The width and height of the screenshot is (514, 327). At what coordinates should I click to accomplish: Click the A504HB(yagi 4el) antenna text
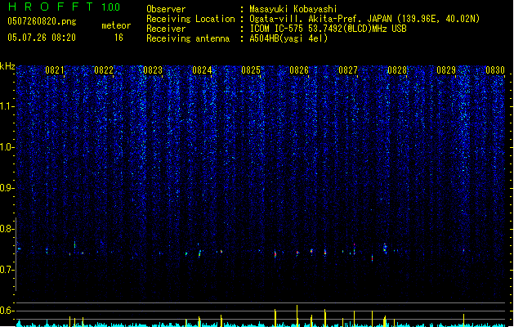point(288,38)
